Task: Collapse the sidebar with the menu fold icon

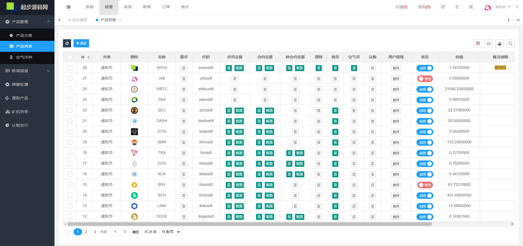Action: [x=68, y=7]
